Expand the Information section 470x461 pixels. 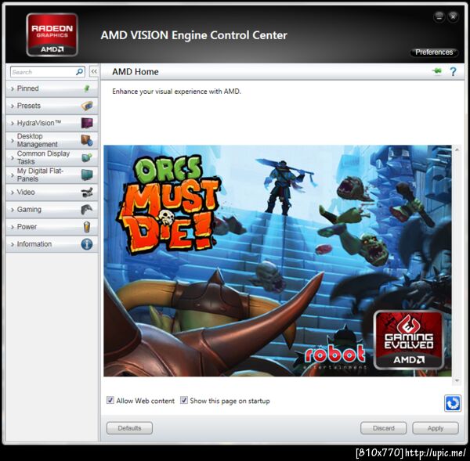[x=52, y=244]
